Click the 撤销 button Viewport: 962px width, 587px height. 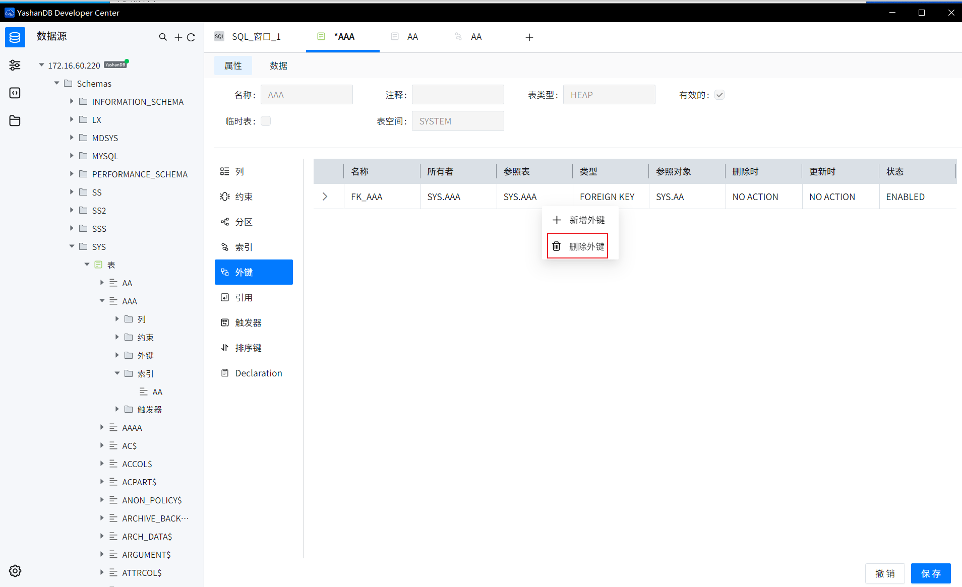tap(885, 573)
